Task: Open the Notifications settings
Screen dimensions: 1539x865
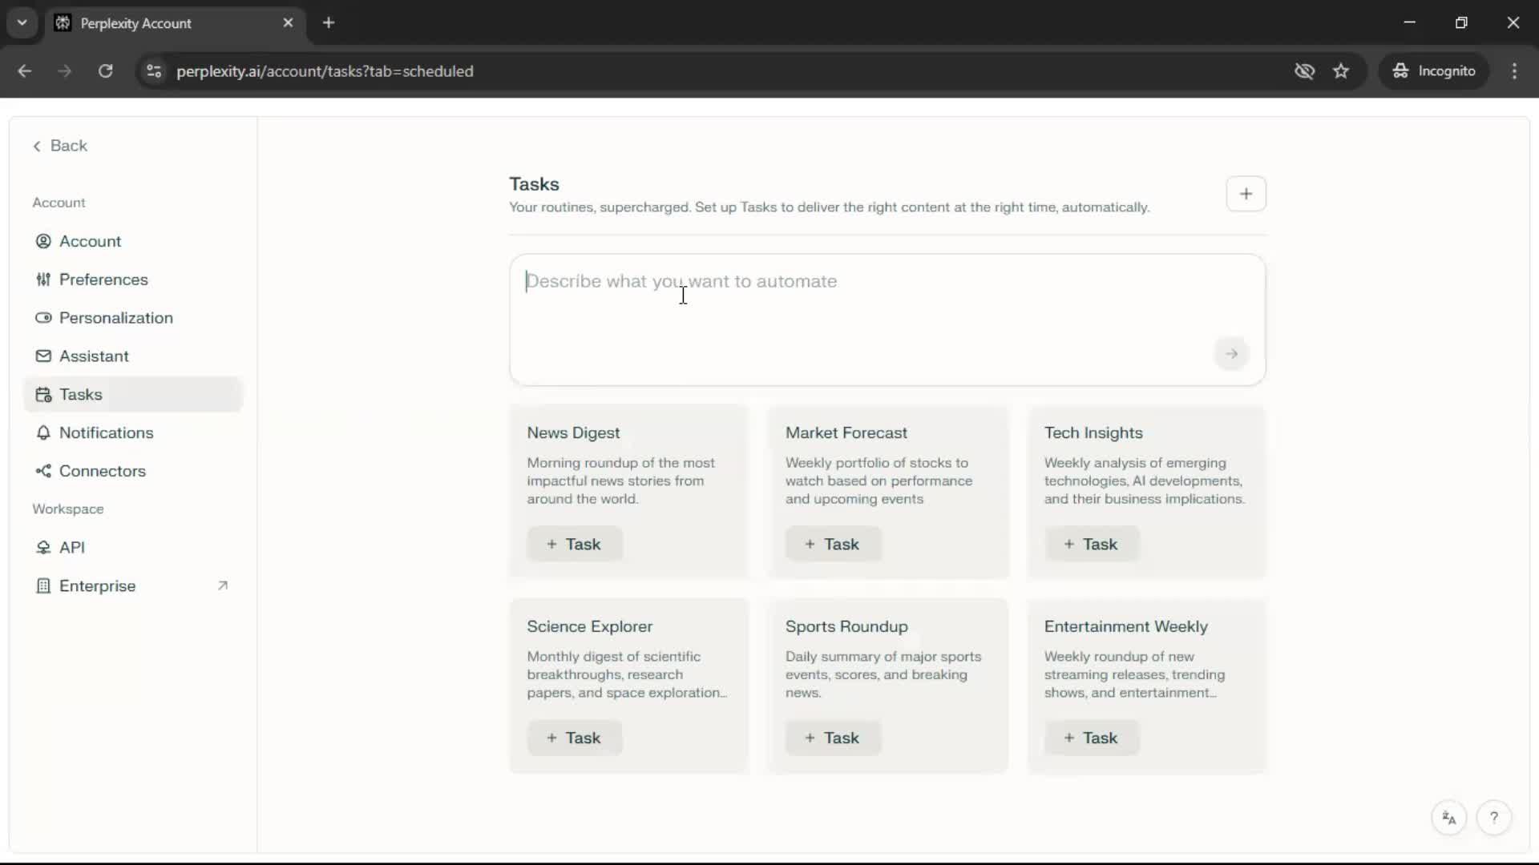Action: tap(106, 432)
